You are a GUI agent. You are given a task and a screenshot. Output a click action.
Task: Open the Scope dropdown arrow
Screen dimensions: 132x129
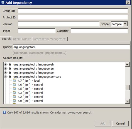pyautogui.click(x=125, y=24)
